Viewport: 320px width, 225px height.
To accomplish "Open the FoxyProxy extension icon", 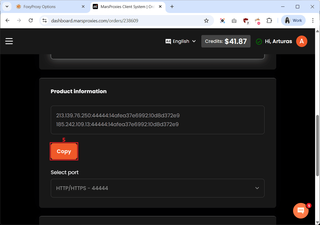I will point(257,21).
